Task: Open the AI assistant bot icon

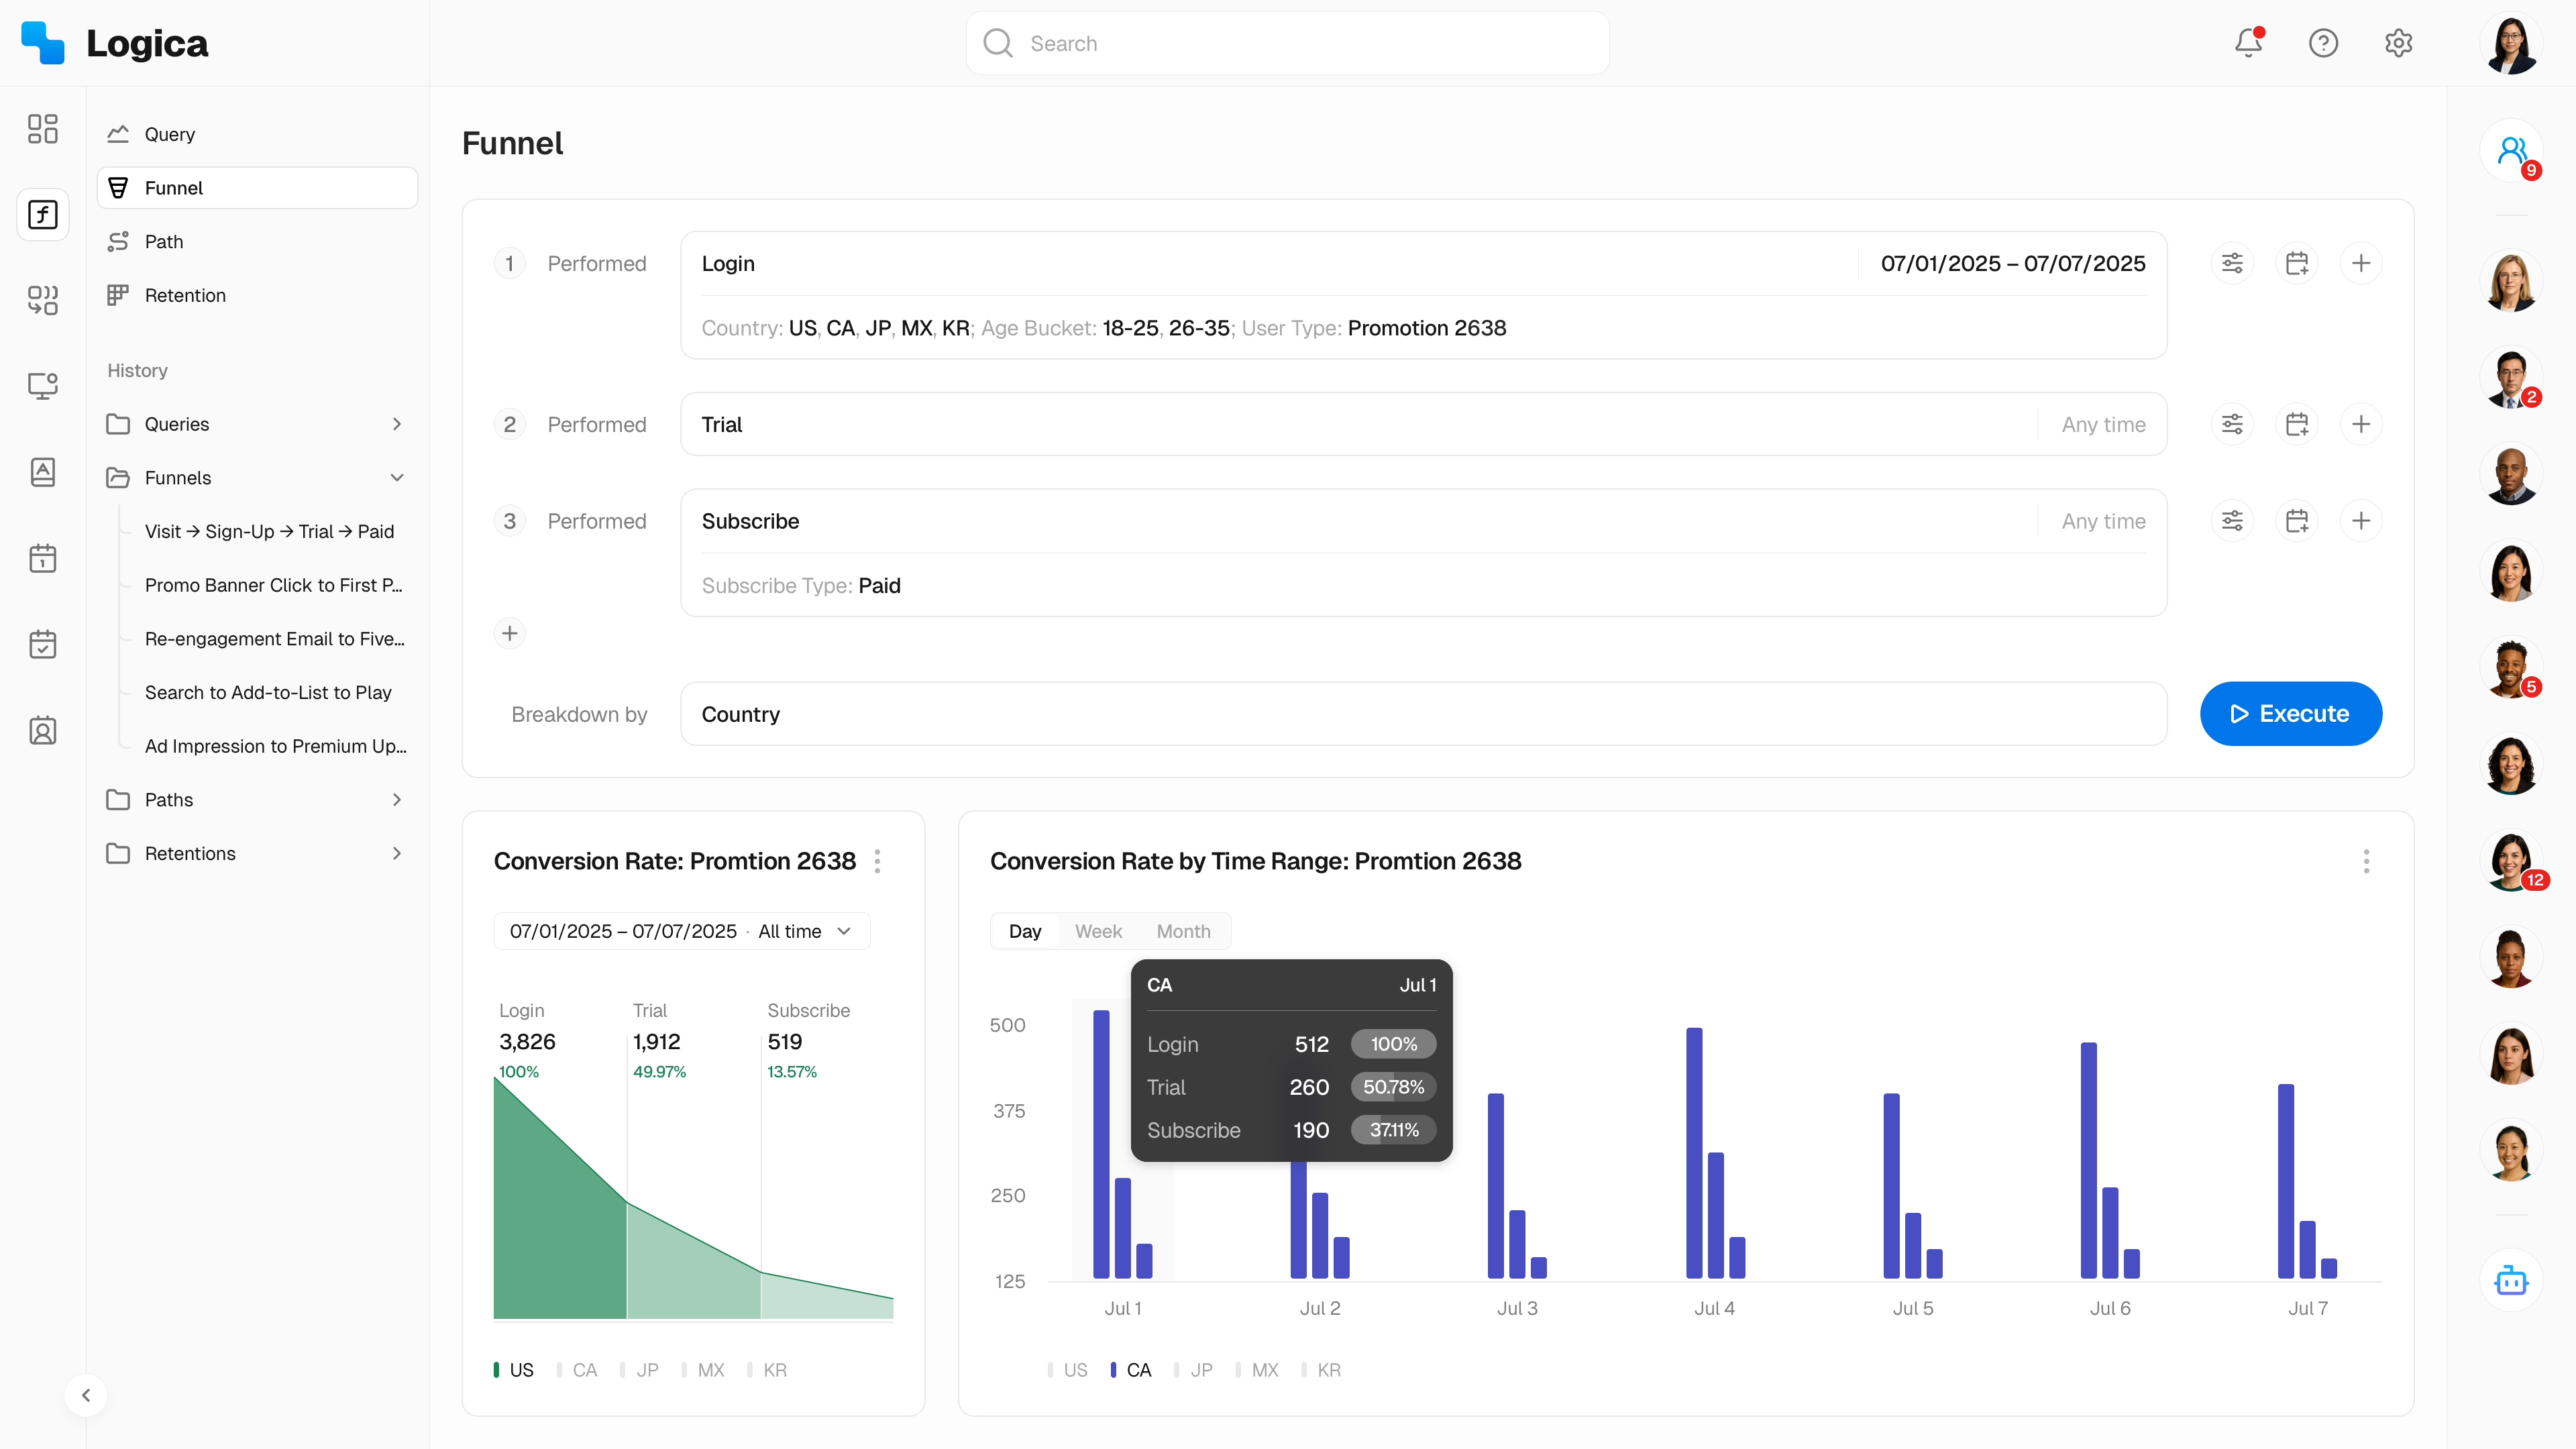Action: pos(2511,1280)
